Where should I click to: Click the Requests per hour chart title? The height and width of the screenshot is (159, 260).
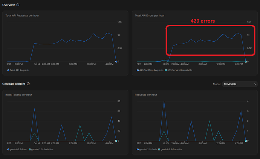[x=146, y=95]
